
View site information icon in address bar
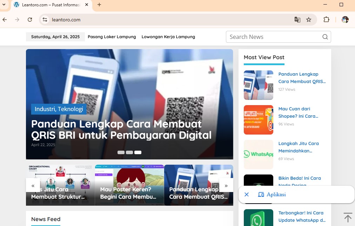coord(45,20)
